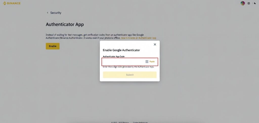Click the 6-digit code hint text
Screen dimensions: 259x123
pos(128,67)
